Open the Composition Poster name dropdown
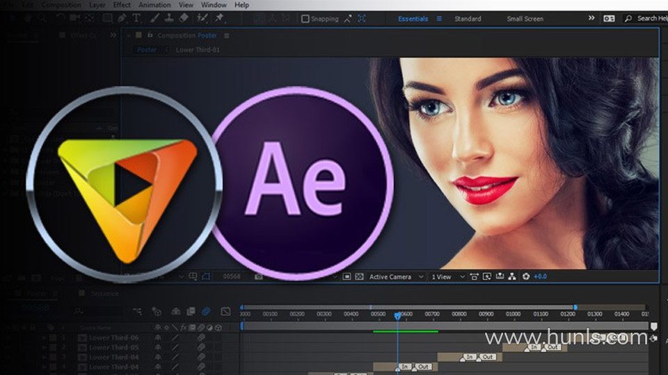This screenshot has height=375, width=668. pos(187,35)
